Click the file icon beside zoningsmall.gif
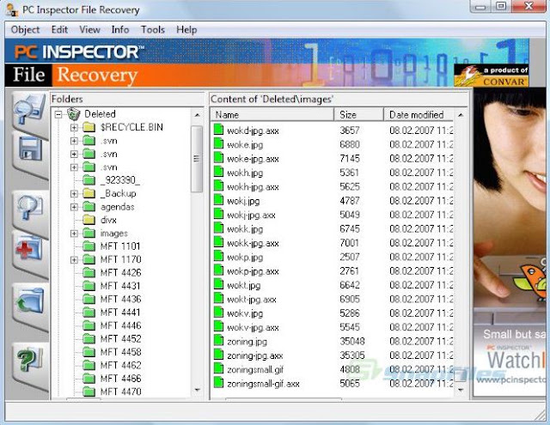Viewport: 550px width, 425px height. tap(218, 368)
